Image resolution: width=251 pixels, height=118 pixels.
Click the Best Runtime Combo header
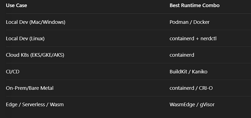pos(195,5)
